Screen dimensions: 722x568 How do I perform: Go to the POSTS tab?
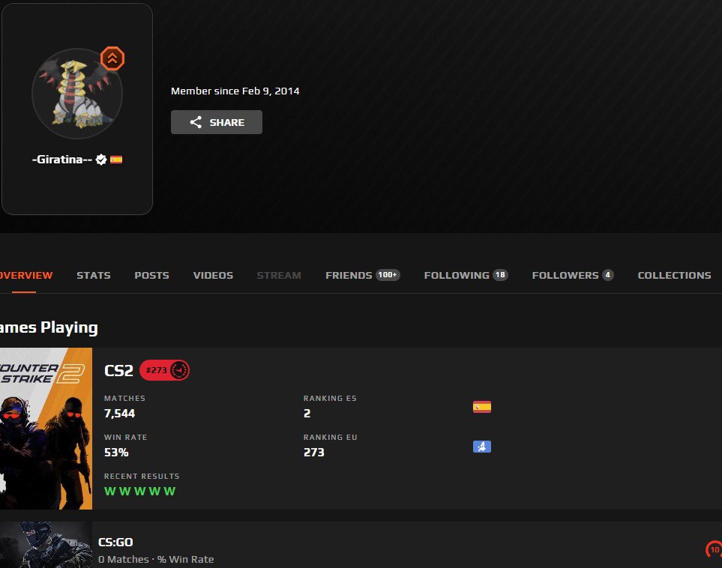(x=152, y=275)
